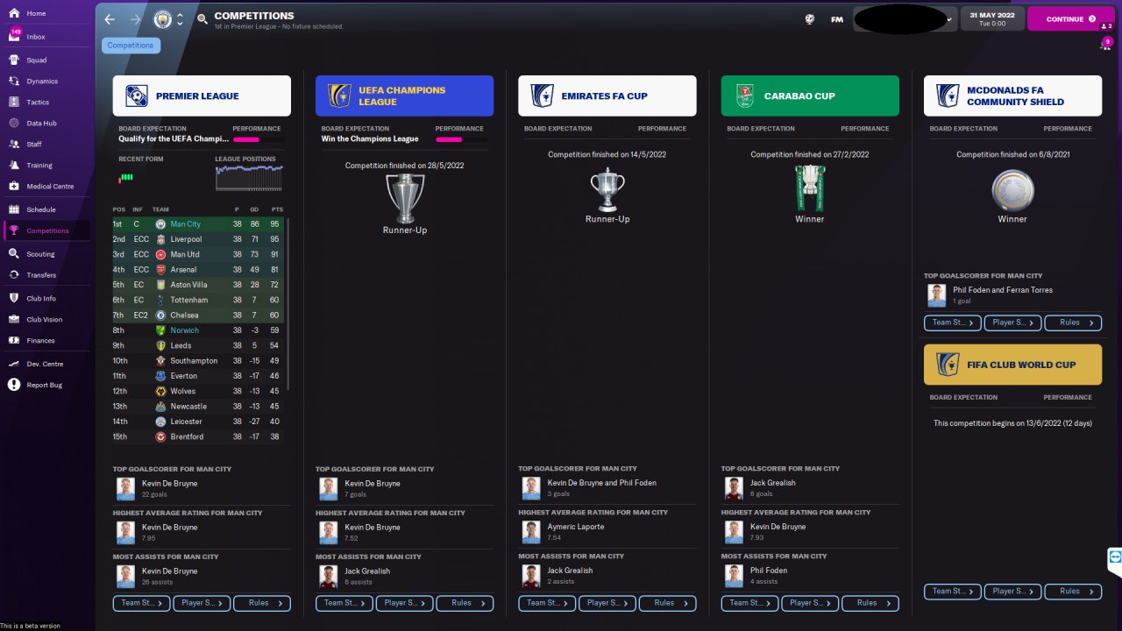Screen dimensions: 1122x631
Task: Click Champions League Player Stats button
Action: point(404,603)
